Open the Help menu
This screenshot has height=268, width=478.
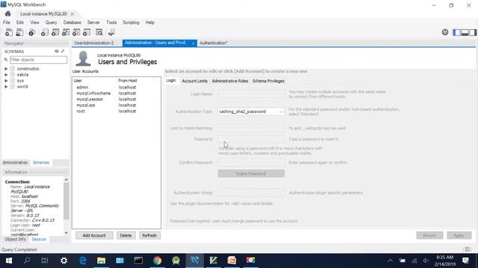(x=149, y=22)
